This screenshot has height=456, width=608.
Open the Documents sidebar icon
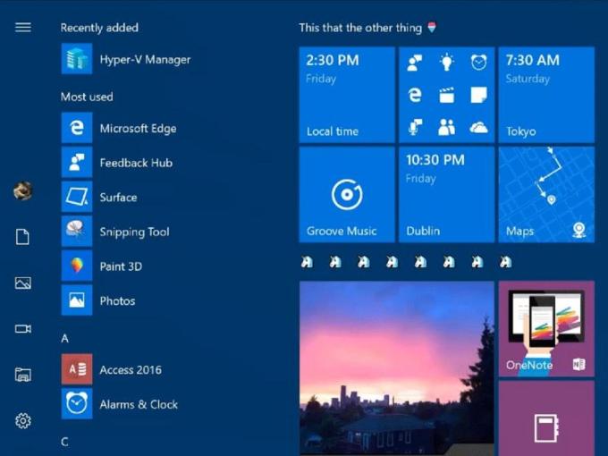[x=23, y=237]
